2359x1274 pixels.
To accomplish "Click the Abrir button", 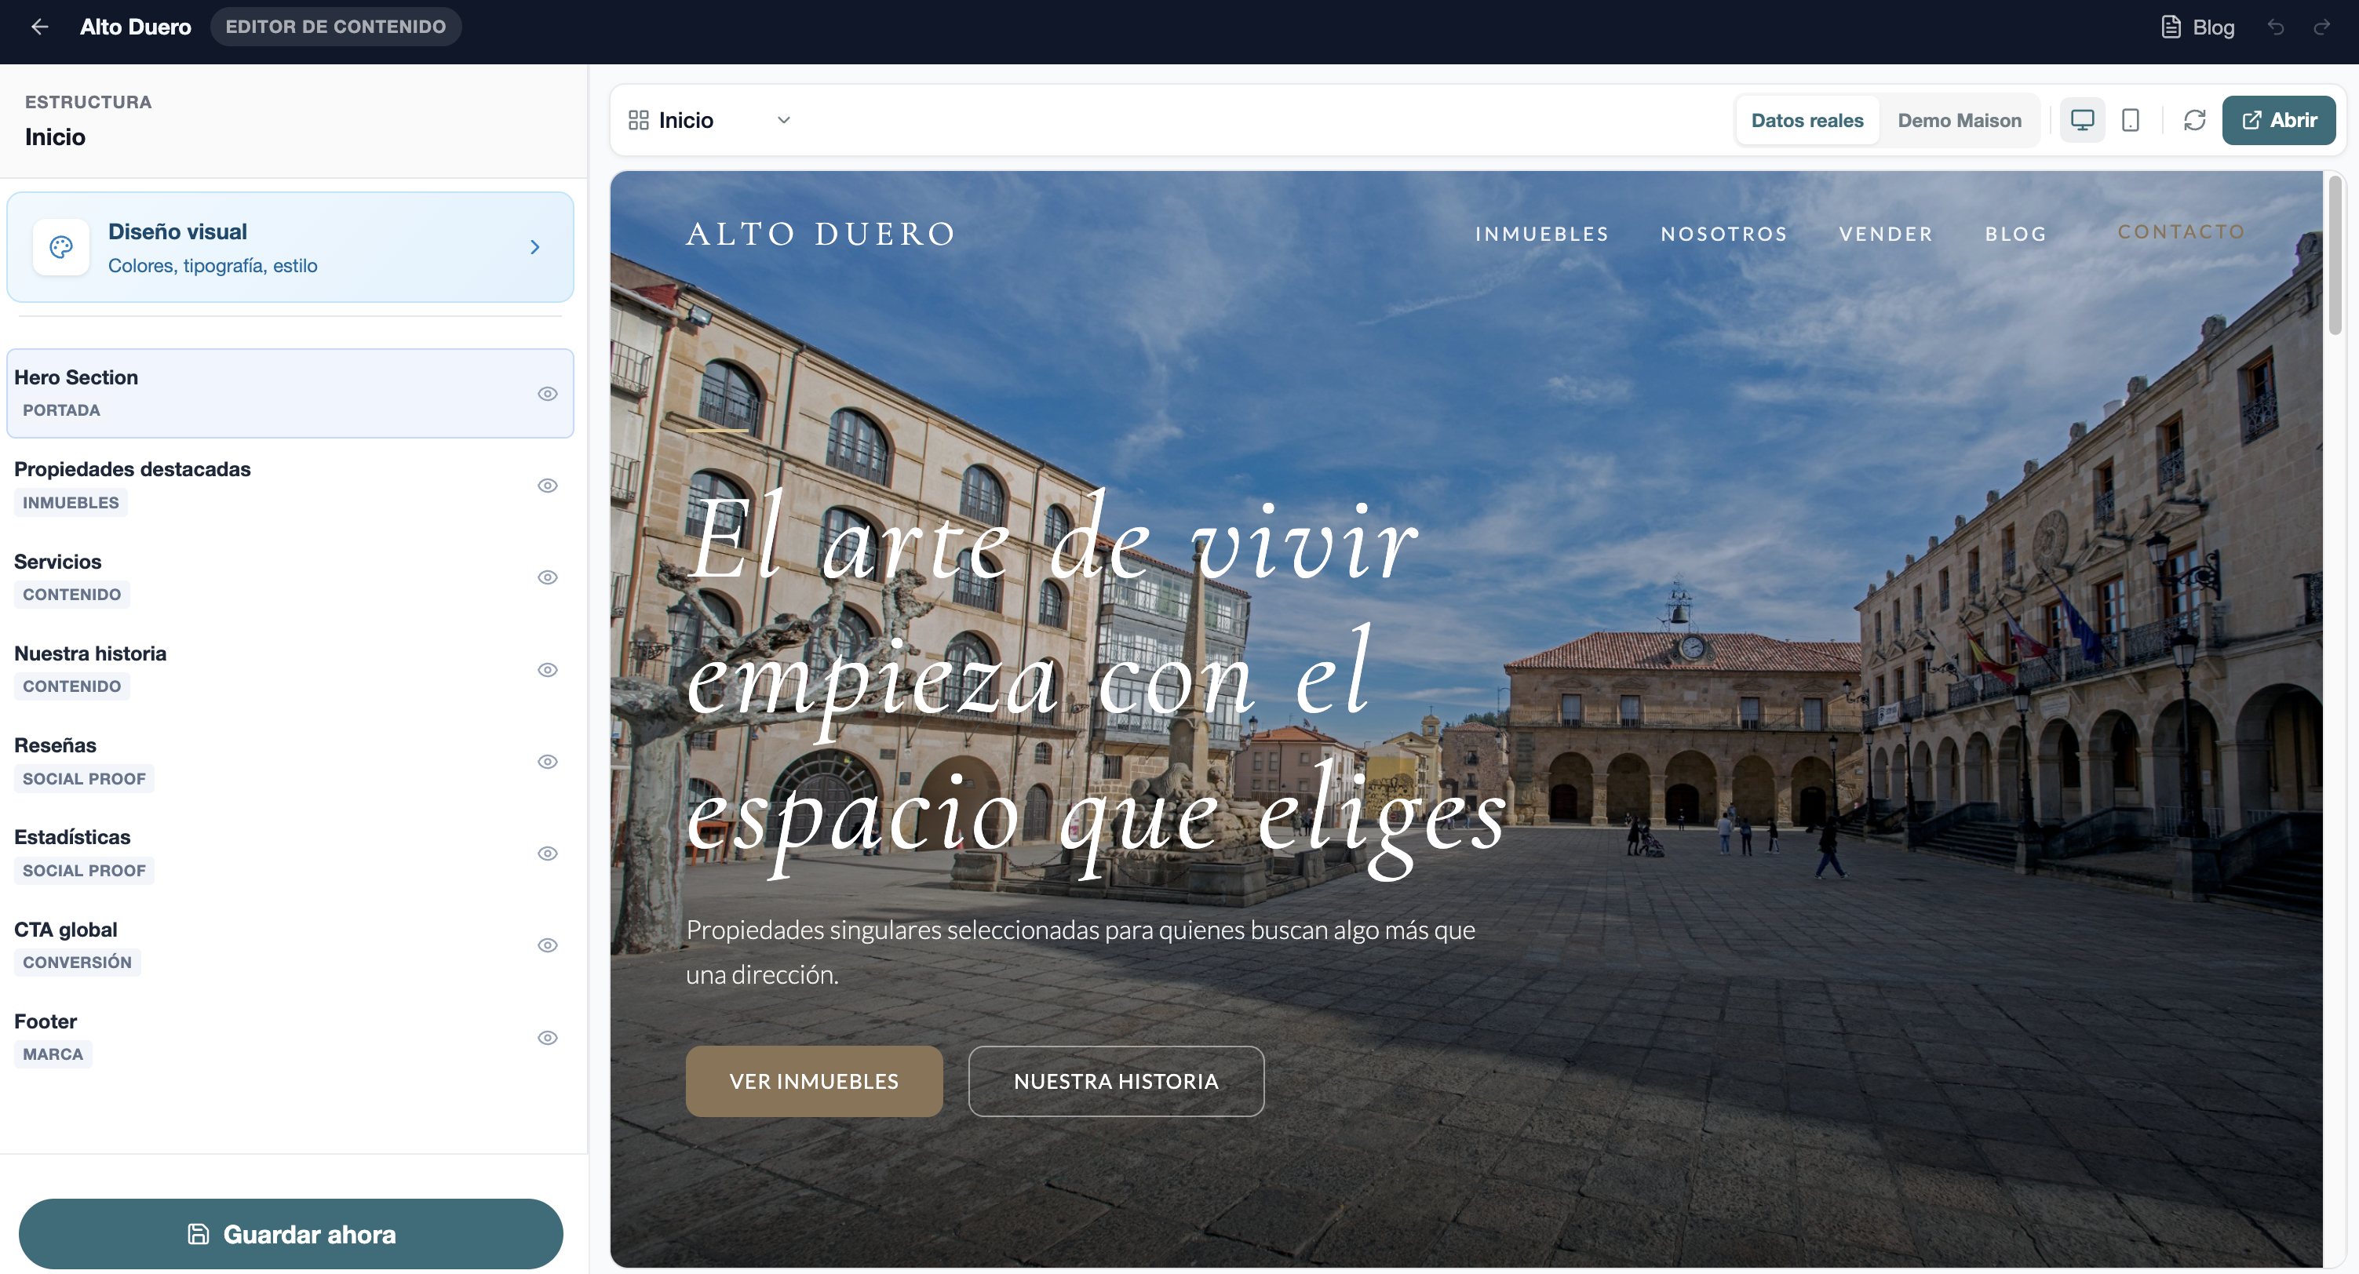I will [2278, 120].
